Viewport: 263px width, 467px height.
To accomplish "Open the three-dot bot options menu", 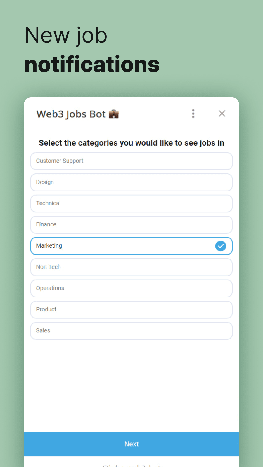I will coord(193,114).
